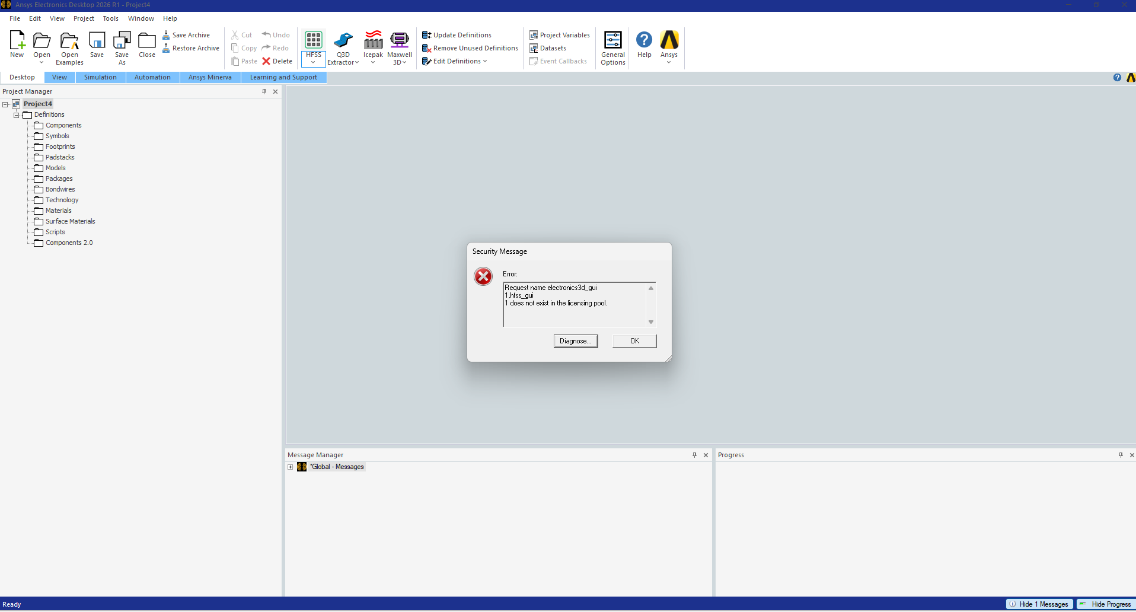Click the Help question mark ribbon icon
Viewport: 1136px width, 612px height.
click(x=644, y=40)
